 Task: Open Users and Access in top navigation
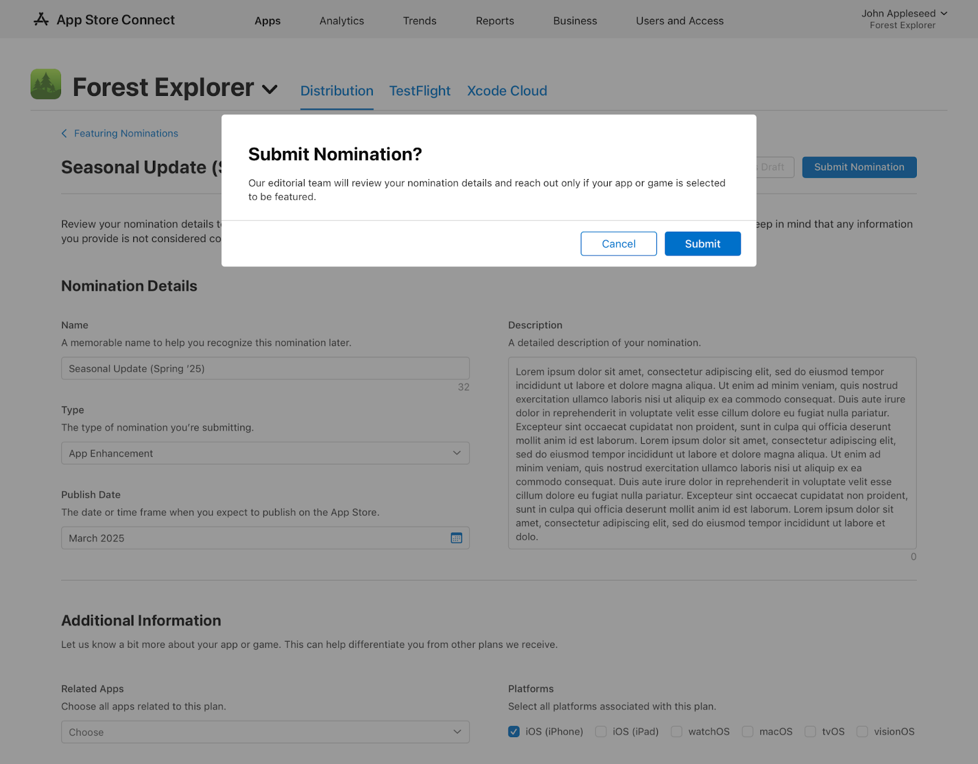680,21
